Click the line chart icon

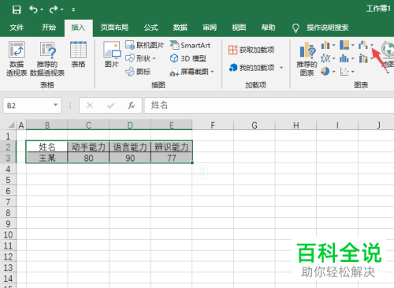[x=325, y=58]
